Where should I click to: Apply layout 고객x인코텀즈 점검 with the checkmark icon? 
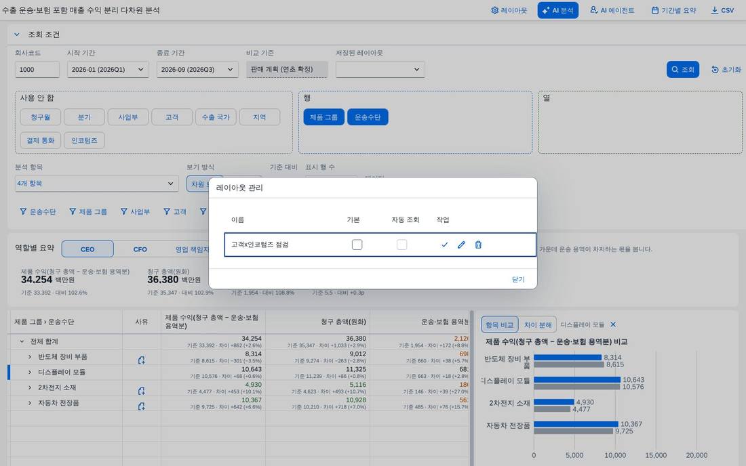(444, 245)
